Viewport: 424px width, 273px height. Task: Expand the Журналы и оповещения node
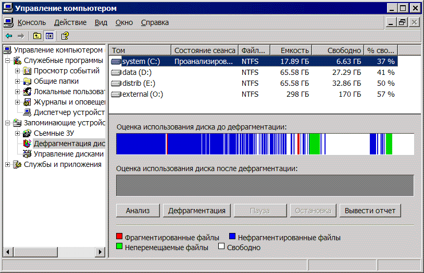tap(17, 102)
